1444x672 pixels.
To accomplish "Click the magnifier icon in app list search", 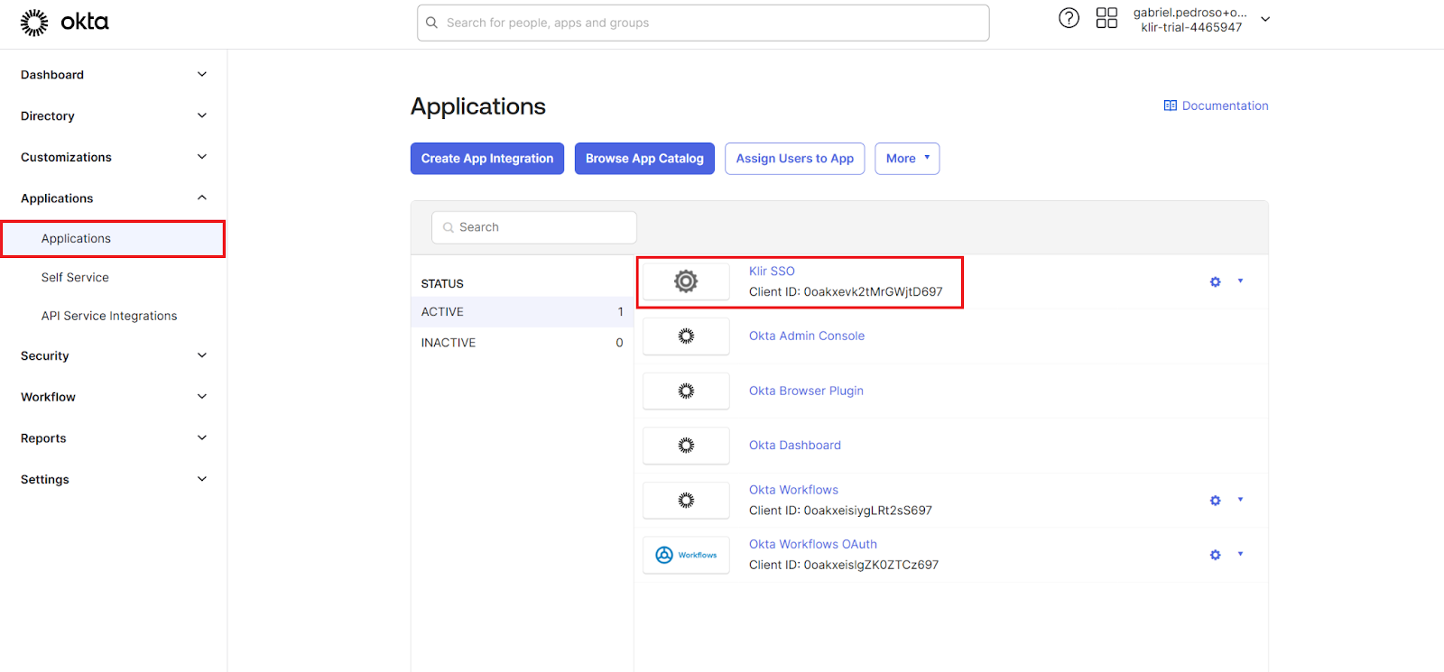I will [x=448, y=227].
